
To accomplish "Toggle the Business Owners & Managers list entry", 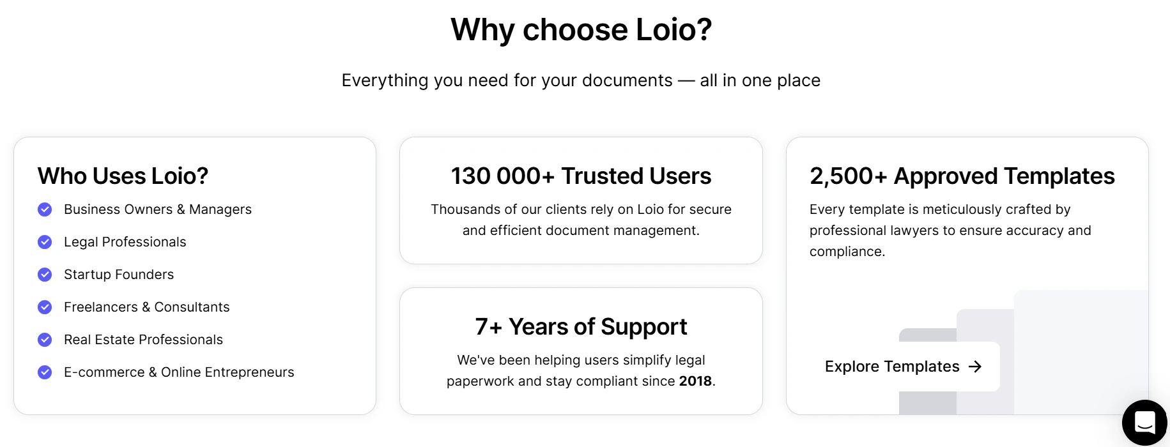I will tap(158, 209).
